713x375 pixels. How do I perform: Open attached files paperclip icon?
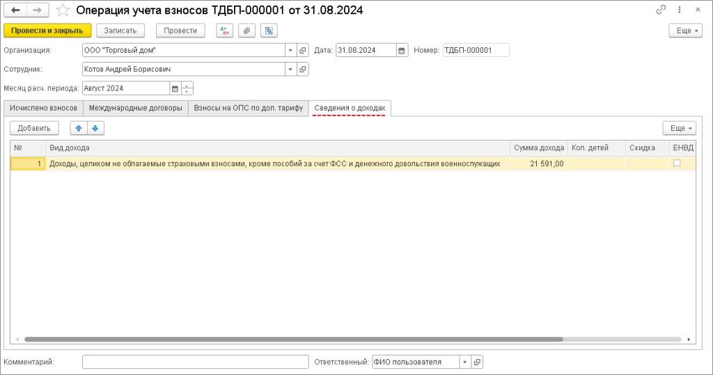click(246, 31)
